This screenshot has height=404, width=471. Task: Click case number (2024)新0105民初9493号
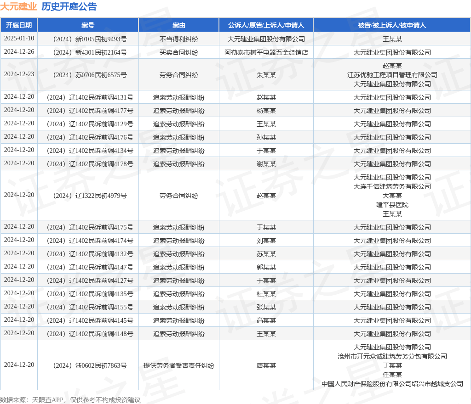point(90,39)
